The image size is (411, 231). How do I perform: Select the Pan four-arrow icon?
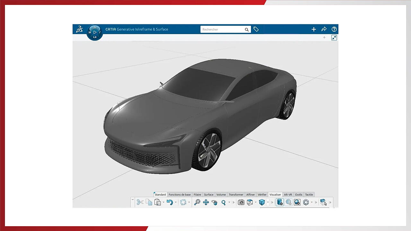[x=206, y=202]
